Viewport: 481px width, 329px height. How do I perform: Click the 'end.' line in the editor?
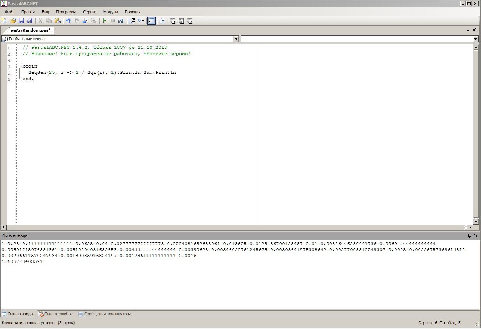tap(28, 79)
